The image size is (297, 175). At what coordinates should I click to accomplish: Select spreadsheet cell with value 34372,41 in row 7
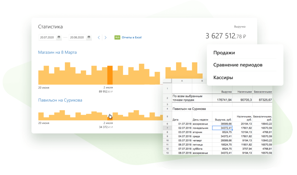tap(222, 128)
